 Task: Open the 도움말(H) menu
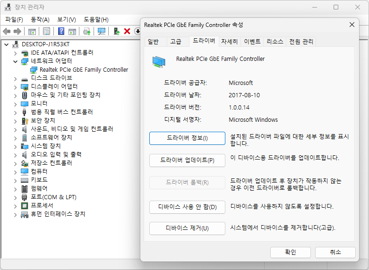click(96, 19)
